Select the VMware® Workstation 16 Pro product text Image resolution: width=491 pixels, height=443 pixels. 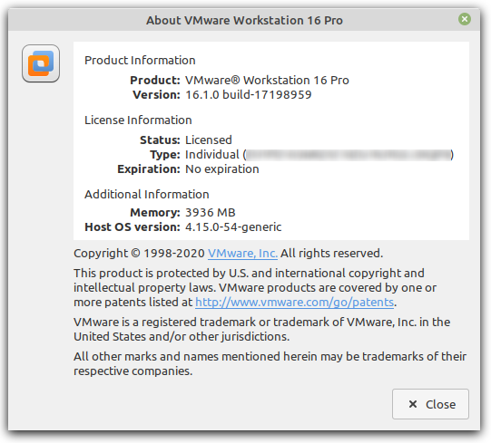(267, 81)
